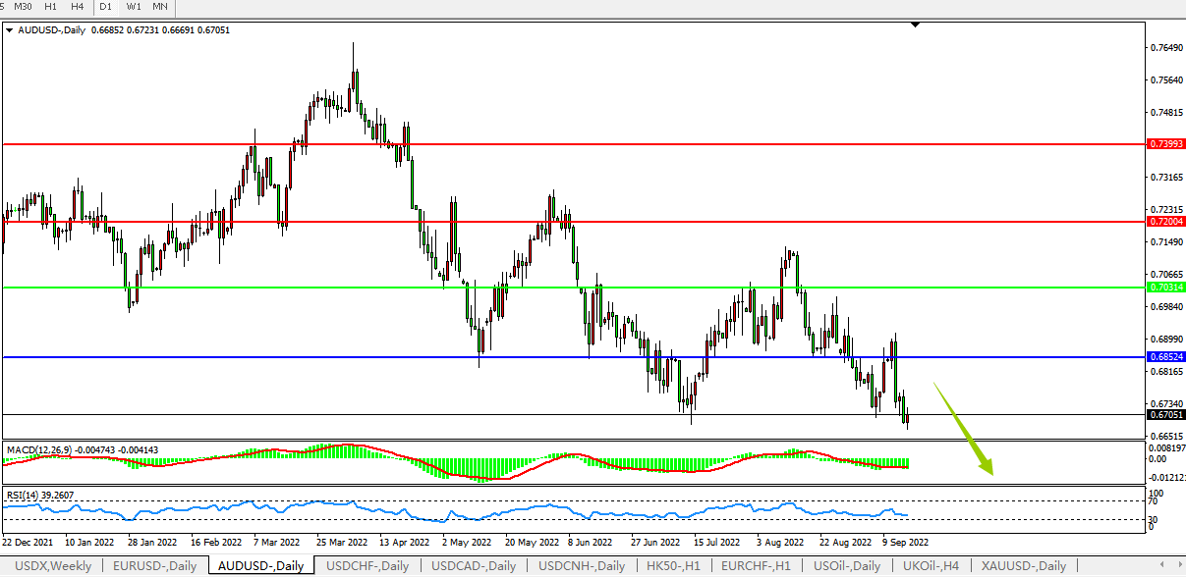This screenshot has height=577, width=1186.
Task: Switch to the EURUSD-,Daily tab
Action: click(155, 566)
